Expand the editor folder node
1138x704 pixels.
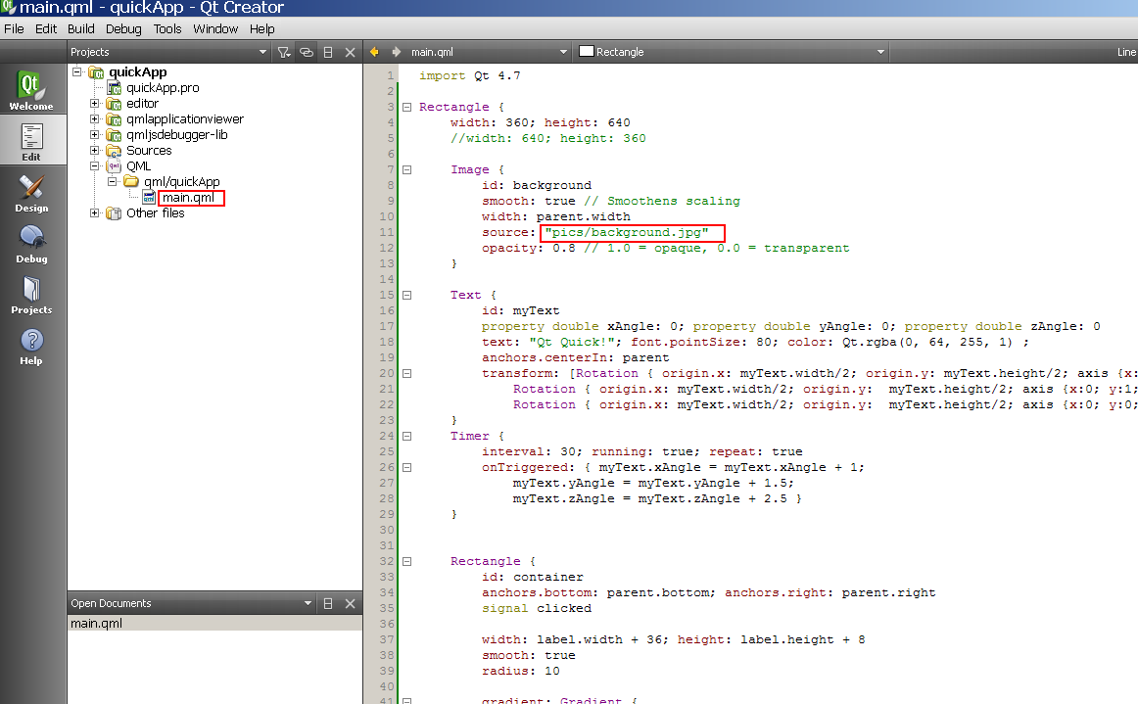coord(94,103)
